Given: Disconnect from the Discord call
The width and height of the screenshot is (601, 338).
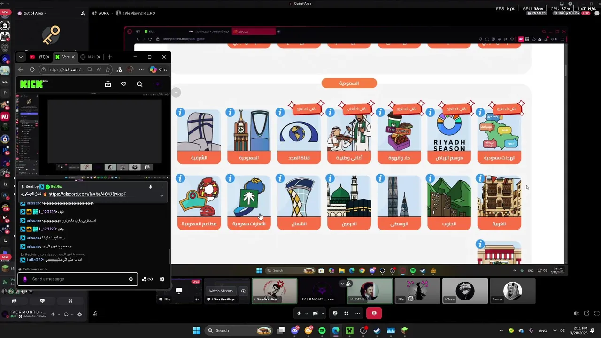Looking at the screenshot, I should click(374, 313).
